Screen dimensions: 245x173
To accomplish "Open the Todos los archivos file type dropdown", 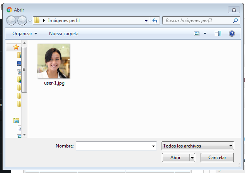I will point(198,146).
